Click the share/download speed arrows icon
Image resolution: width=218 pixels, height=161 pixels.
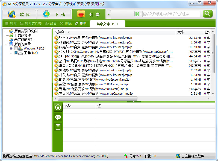coord(126,156)
